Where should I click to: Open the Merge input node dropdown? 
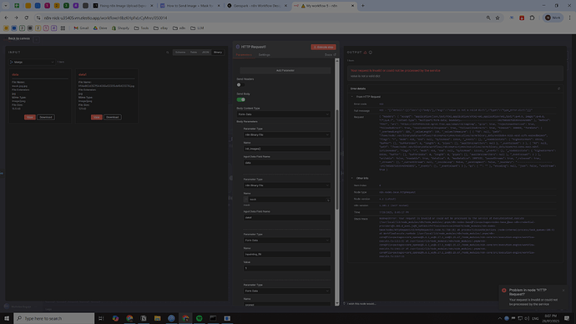tap(32, 62)
